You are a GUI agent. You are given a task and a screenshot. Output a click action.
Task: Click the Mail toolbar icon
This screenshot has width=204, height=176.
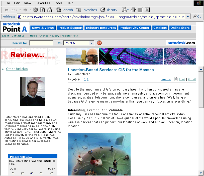(x=124, y=10)
